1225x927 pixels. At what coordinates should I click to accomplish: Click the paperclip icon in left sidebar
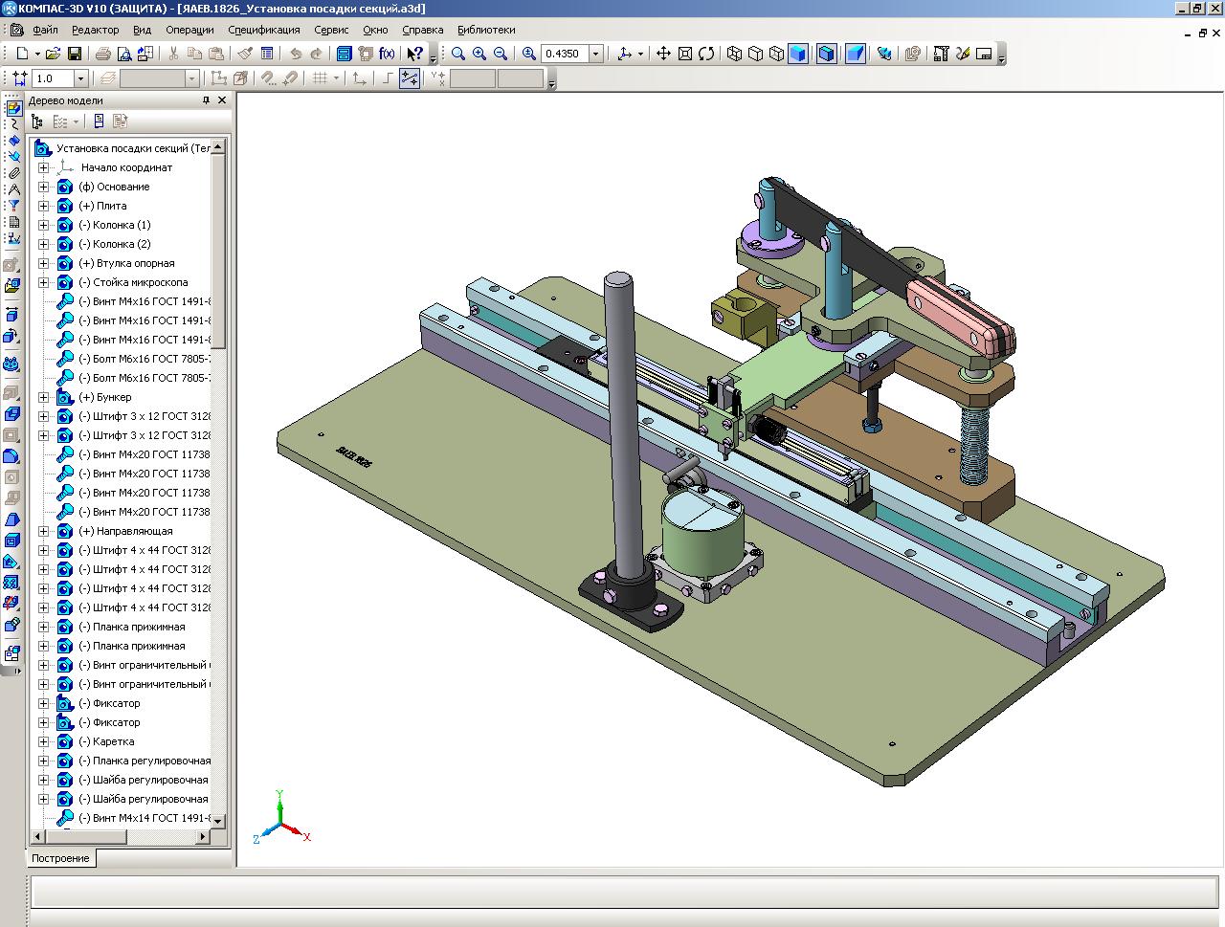pyautogui.click(x=13, y=173)
